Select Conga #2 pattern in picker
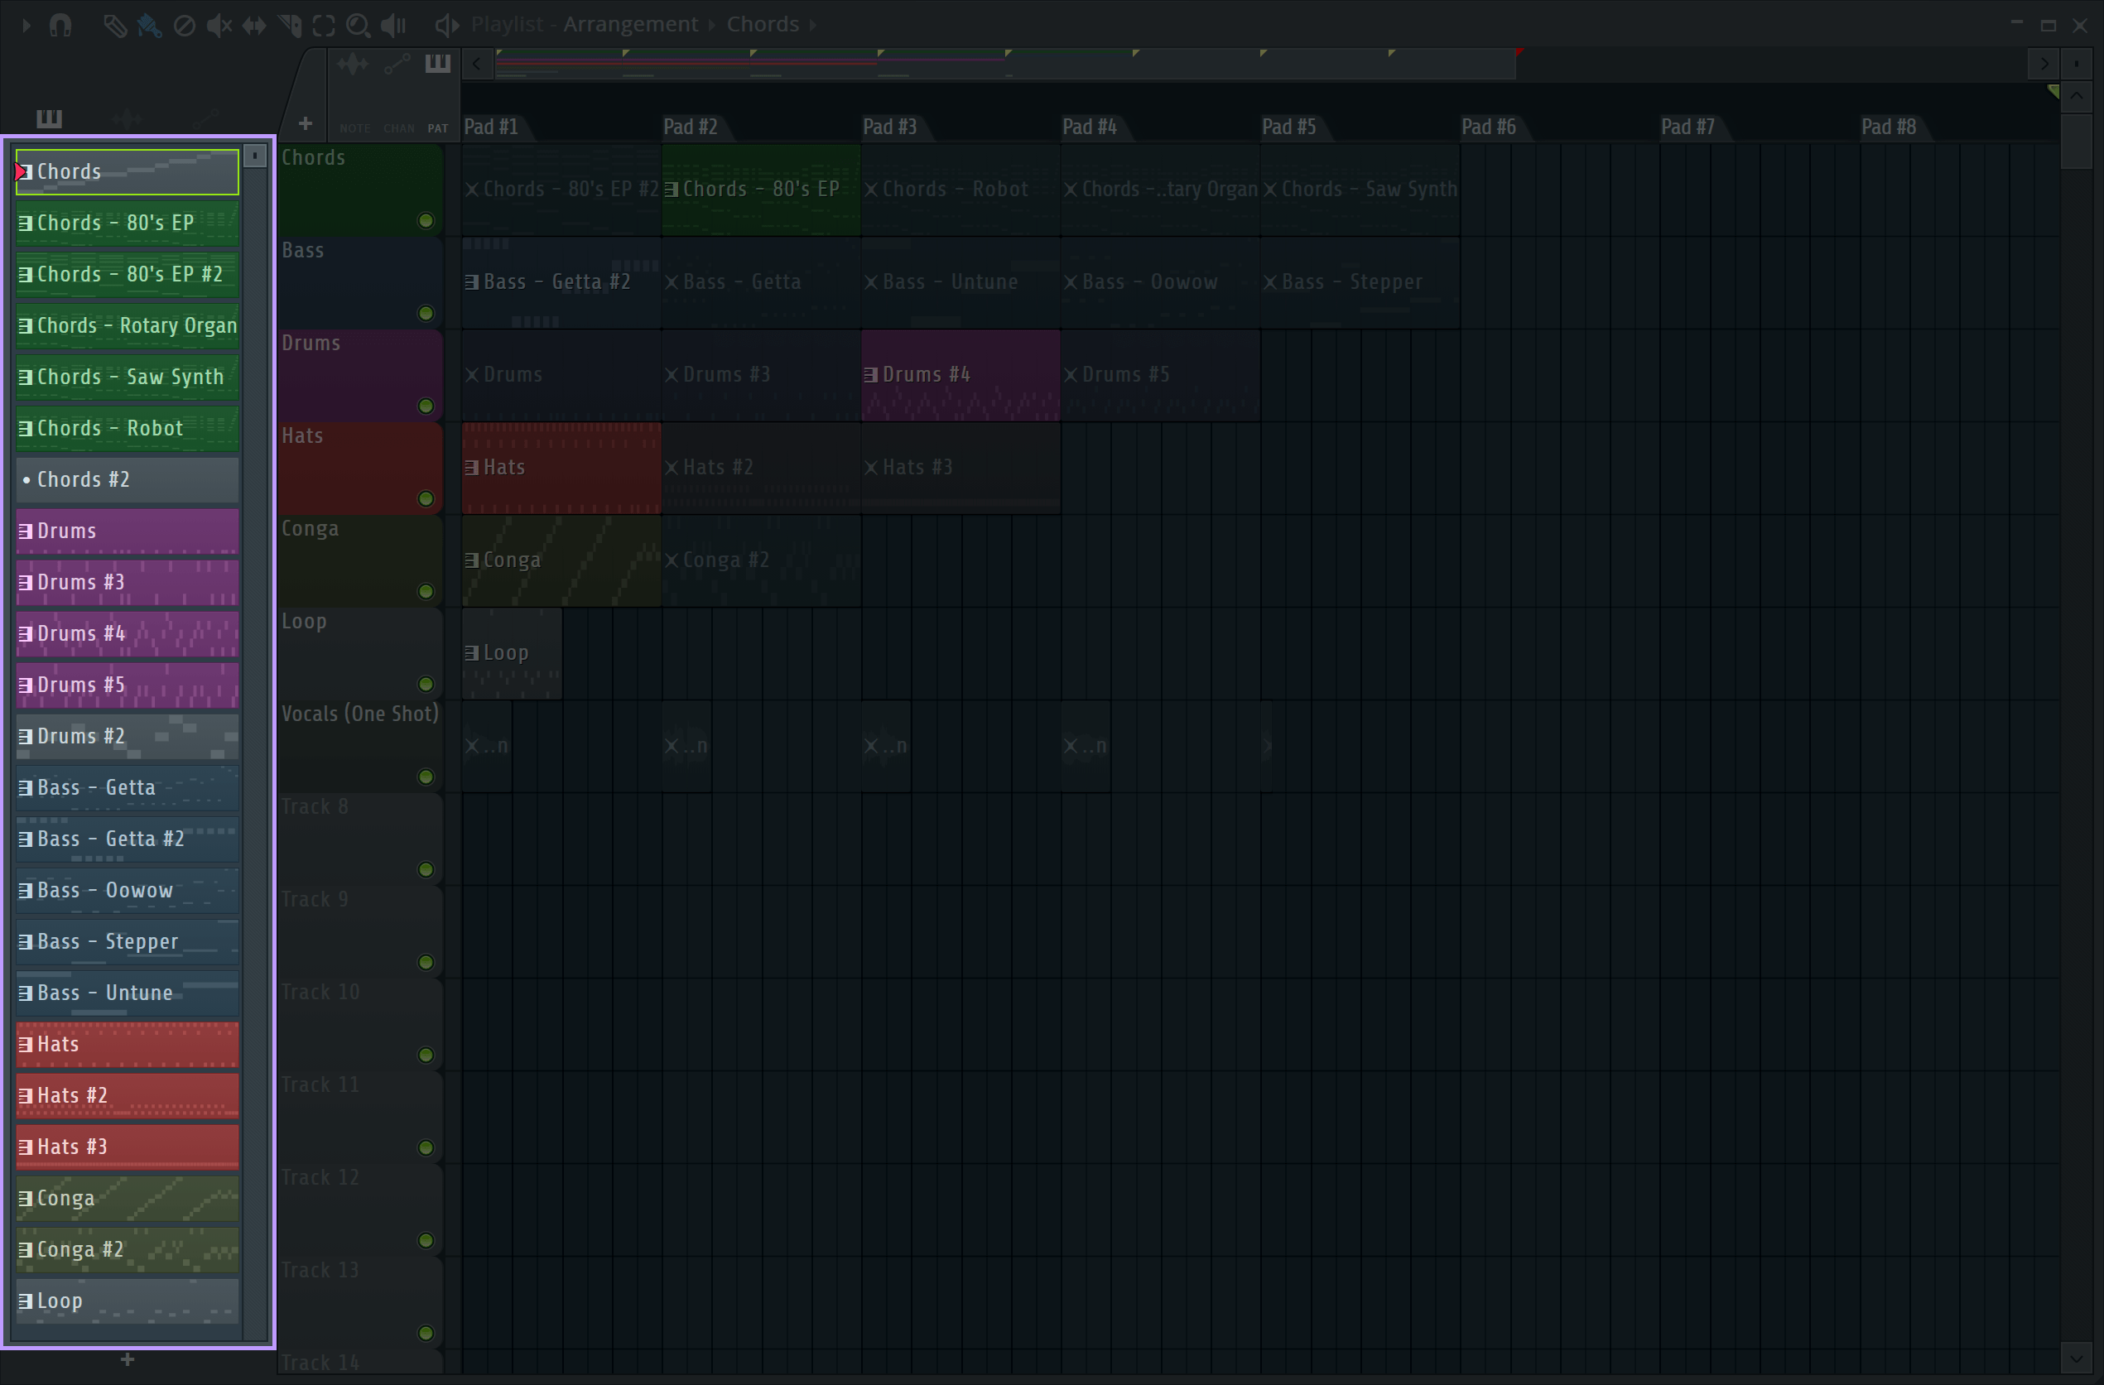 [128, 1249]
